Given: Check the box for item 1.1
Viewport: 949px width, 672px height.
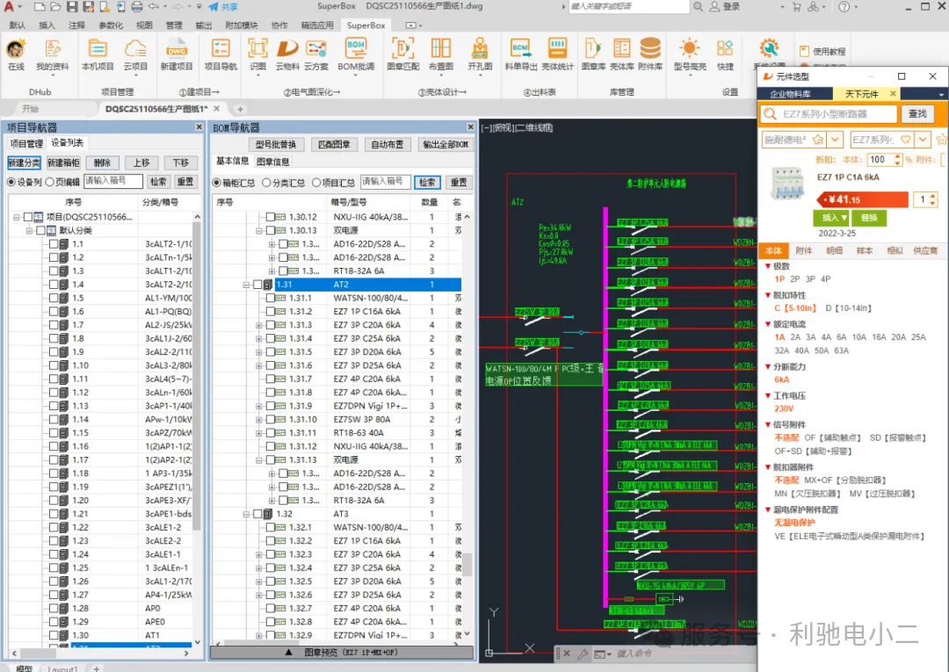Looking at the screenshot, I should tap(54, 244).
